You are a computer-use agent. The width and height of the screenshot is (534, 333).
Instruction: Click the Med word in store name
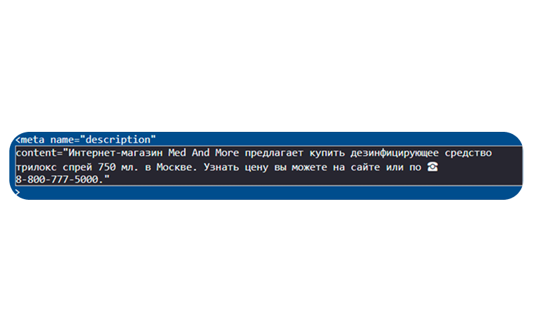177,153
